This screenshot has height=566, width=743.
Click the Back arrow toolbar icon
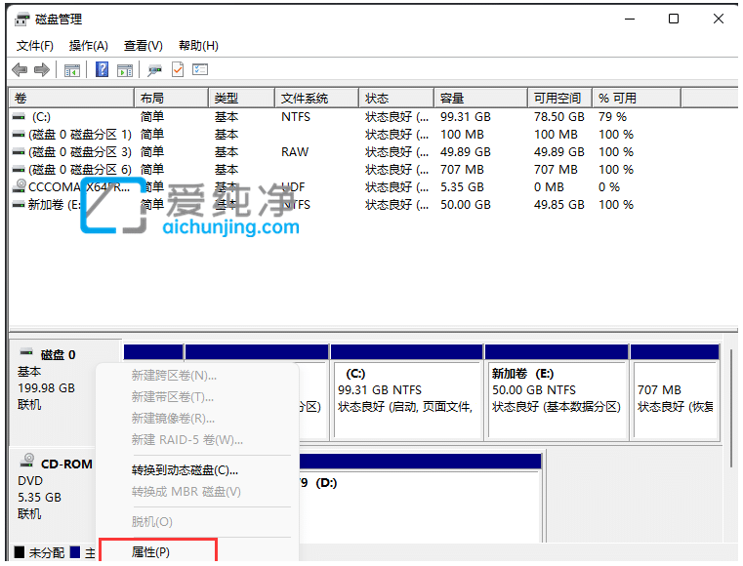20,70
